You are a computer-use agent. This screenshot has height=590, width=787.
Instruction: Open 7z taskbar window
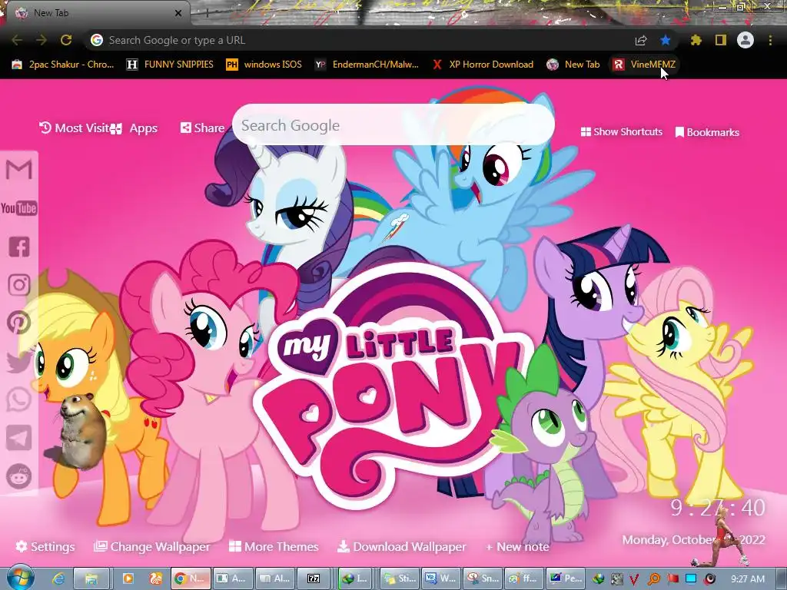pos(314,579)
